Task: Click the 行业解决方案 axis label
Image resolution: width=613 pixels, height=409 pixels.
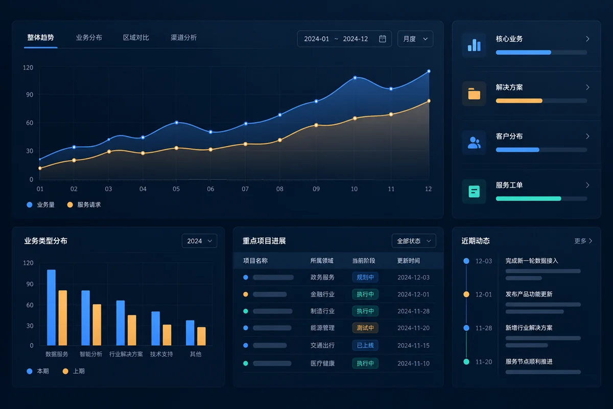Action: pyautogui.click(x=126, y=354)
